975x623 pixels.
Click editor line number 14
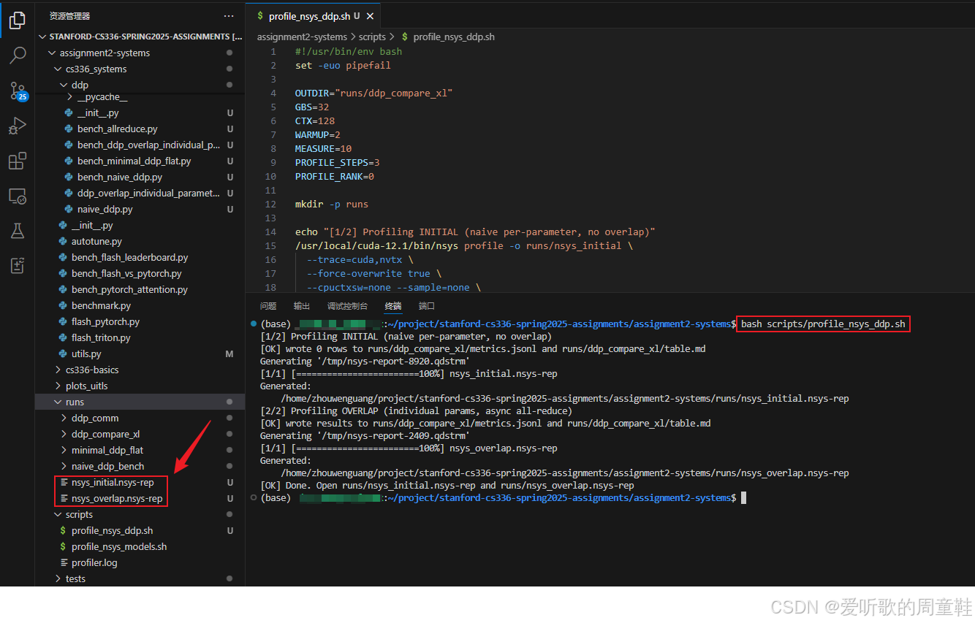pyautogui.click(x=270, y=232)
